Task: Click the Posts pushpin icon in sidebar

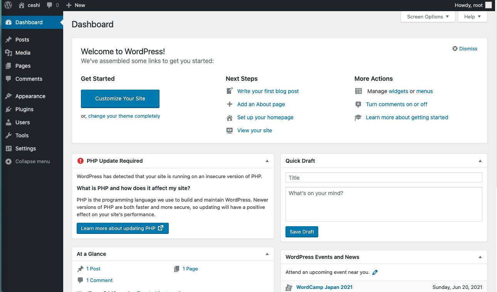Action: [8, 40]
